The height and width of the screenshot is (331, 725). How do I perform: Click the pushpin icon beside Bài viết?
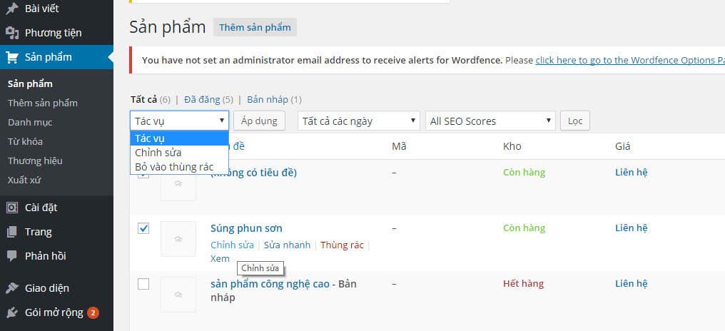pos(12,9)
